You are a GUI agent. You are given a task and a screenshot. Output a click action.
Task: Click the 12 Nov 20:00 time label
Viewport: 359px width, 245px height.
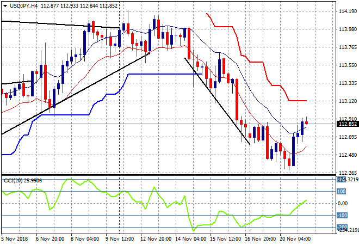[x=156, y=239]
